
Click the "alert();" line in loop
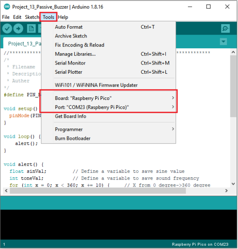pyautogui.click(x=26, y=143)
